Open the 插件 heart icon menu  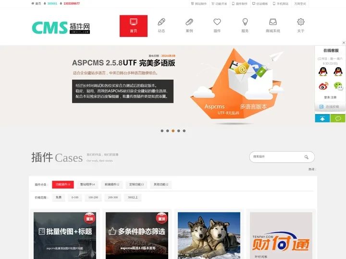click(x=217, y=26)
